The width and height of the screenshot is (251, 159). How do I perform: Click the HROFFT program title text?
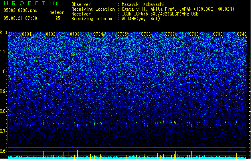25,3
